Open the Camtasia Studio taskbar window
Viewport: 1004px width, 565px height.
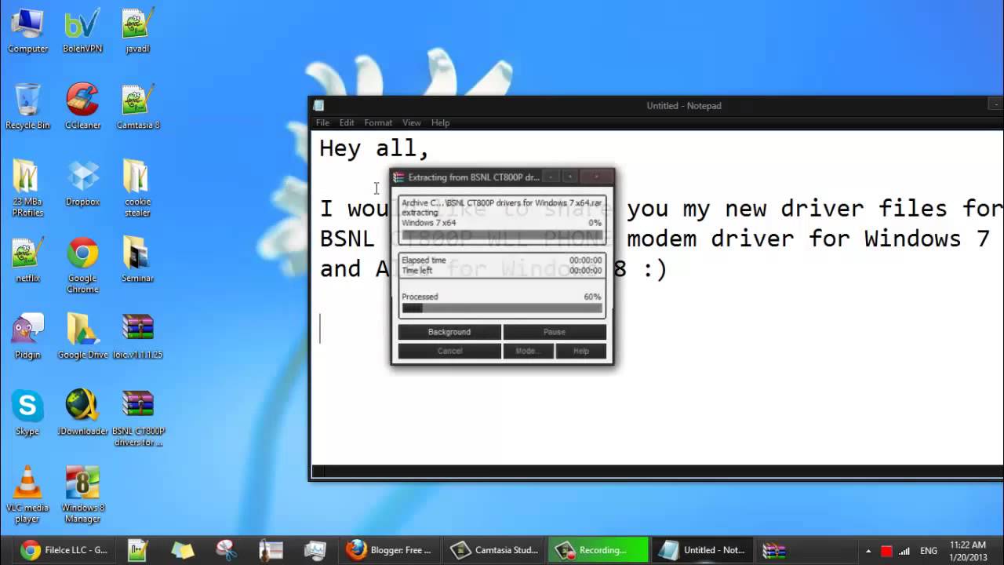point(496,550)
